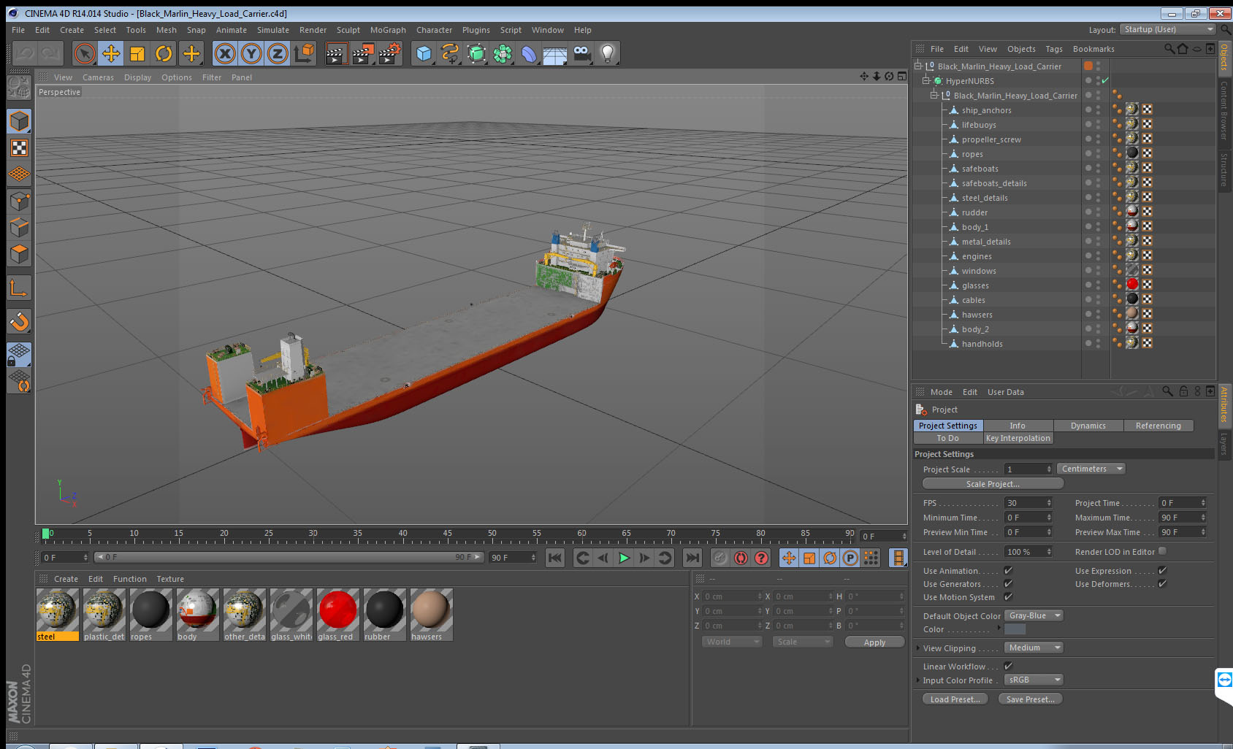Click Render View clapperboard icon

(x=336, y=53)
